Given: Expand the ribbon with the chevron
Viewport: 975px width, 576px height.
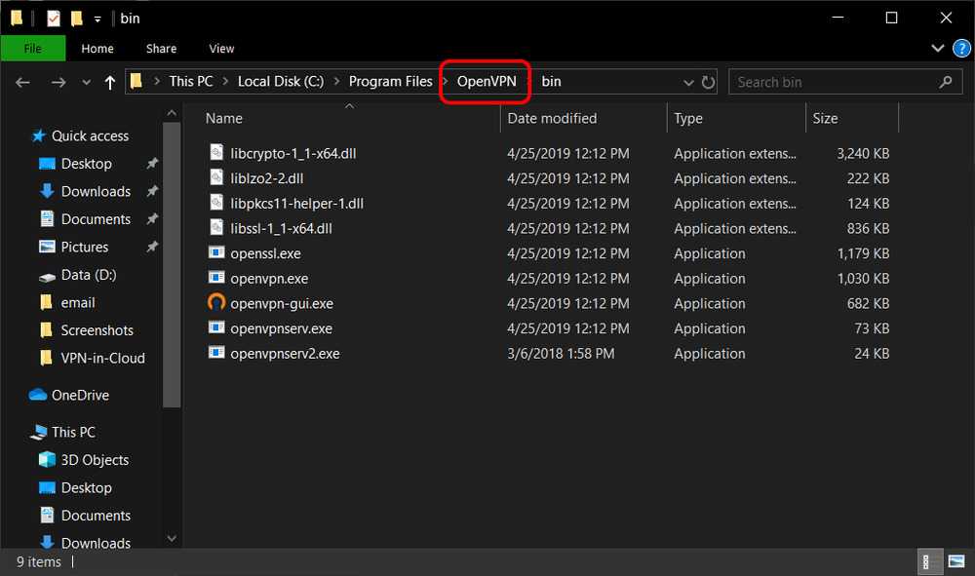Looking at the screenshot, I should point(937,48).
